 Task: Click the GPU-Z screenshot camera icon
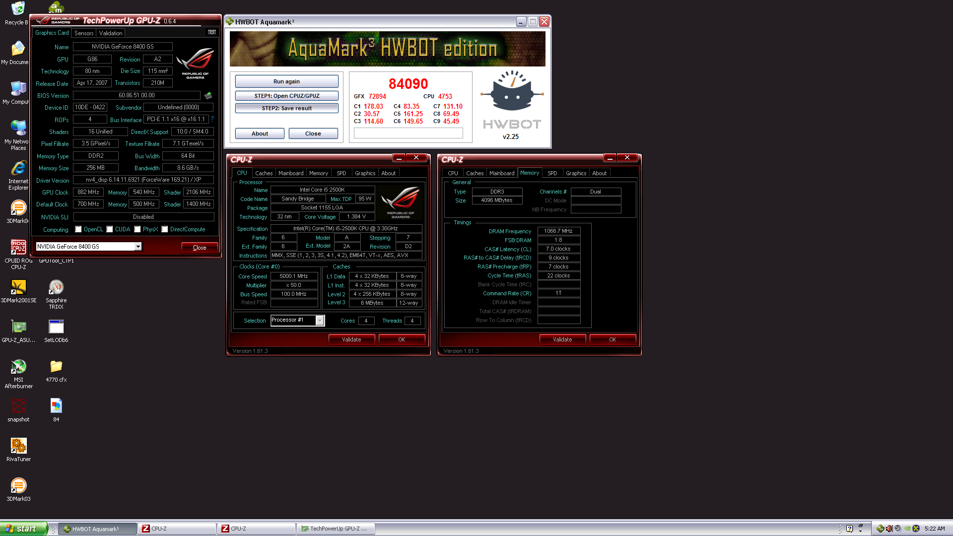point(212,32)
